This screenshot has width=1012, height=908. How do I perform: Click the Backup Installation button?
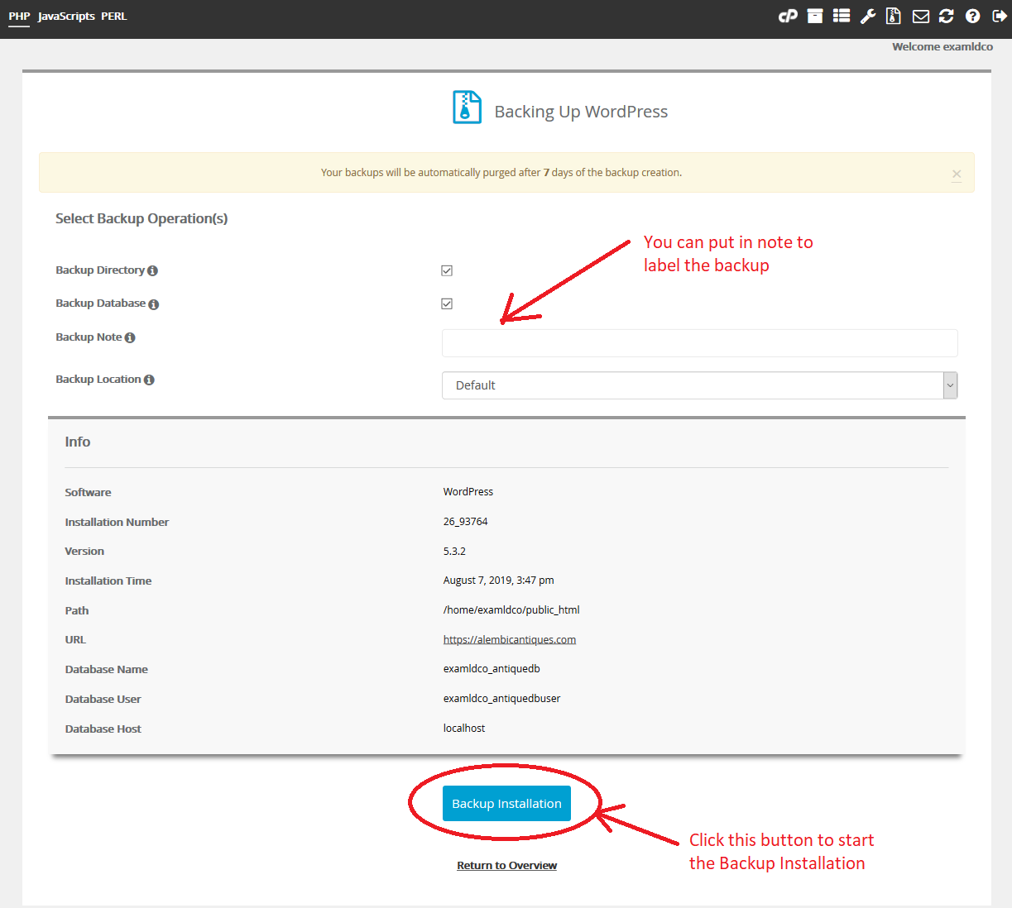coord(506,804)
